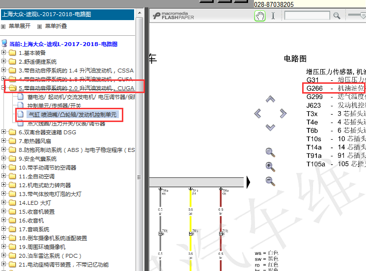Select the 19.周围环境摄像机 tree item
The image size is (366, 271).
click(42, 247)
